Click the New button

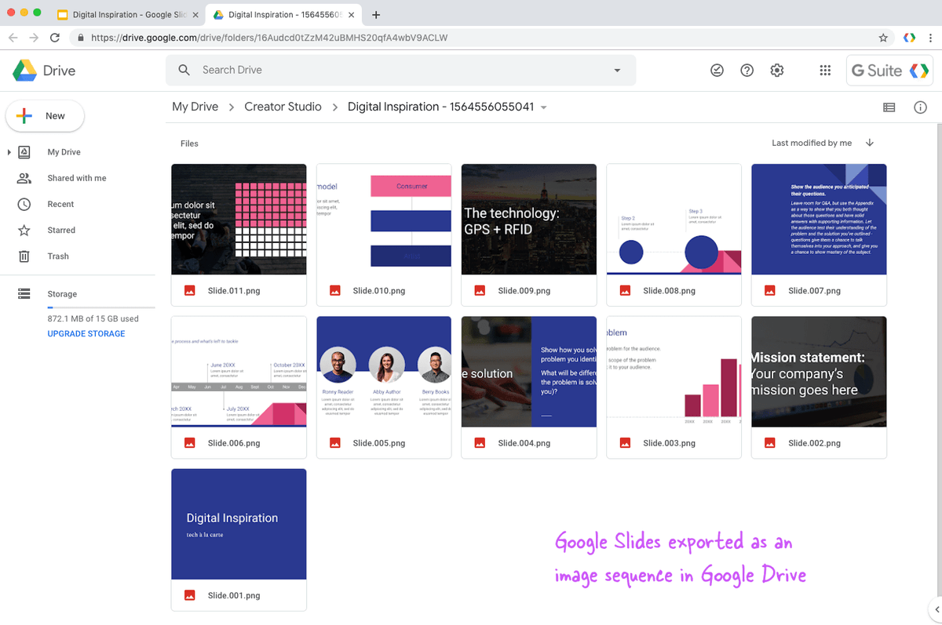(x=45, y=115)
